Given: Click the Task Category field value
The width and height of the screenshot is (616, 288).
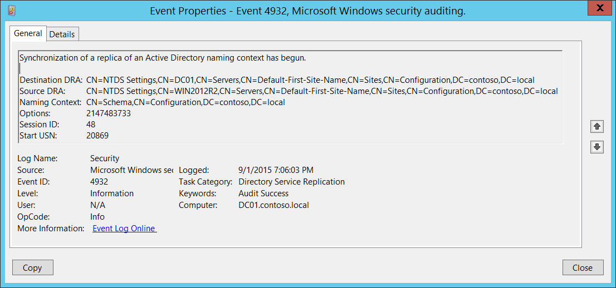Looking at the screenshot, I should tap(291, 182).
